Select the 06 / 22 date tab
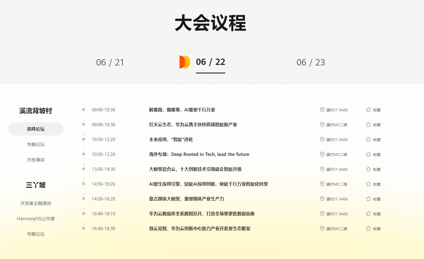 pos(210,62)
